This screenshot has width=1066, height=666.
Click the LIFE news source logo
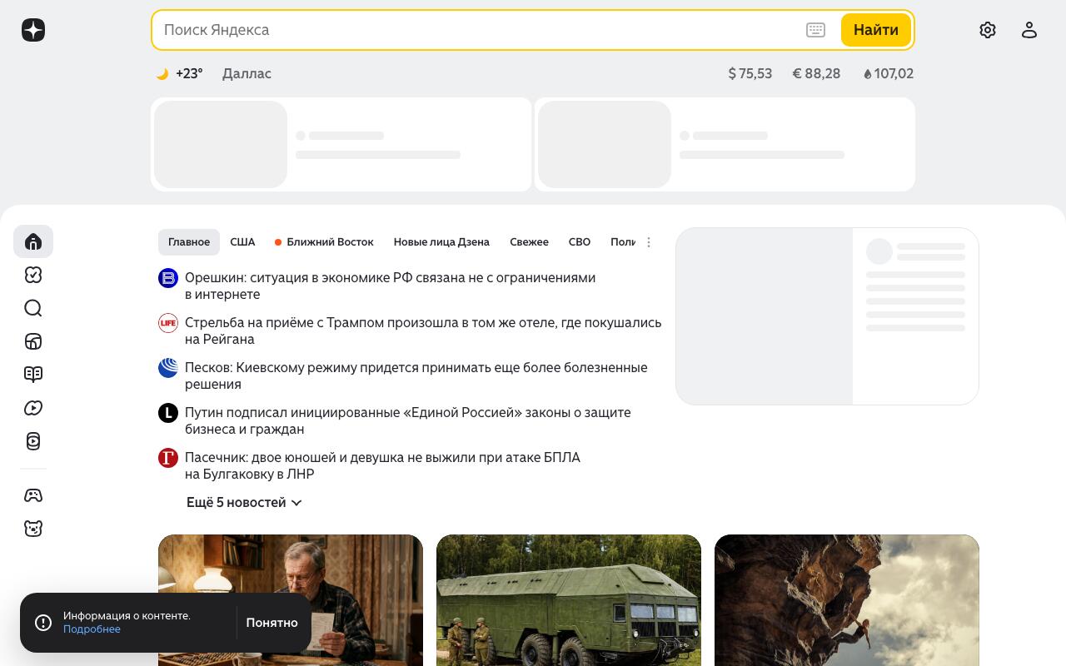(168, 323)
